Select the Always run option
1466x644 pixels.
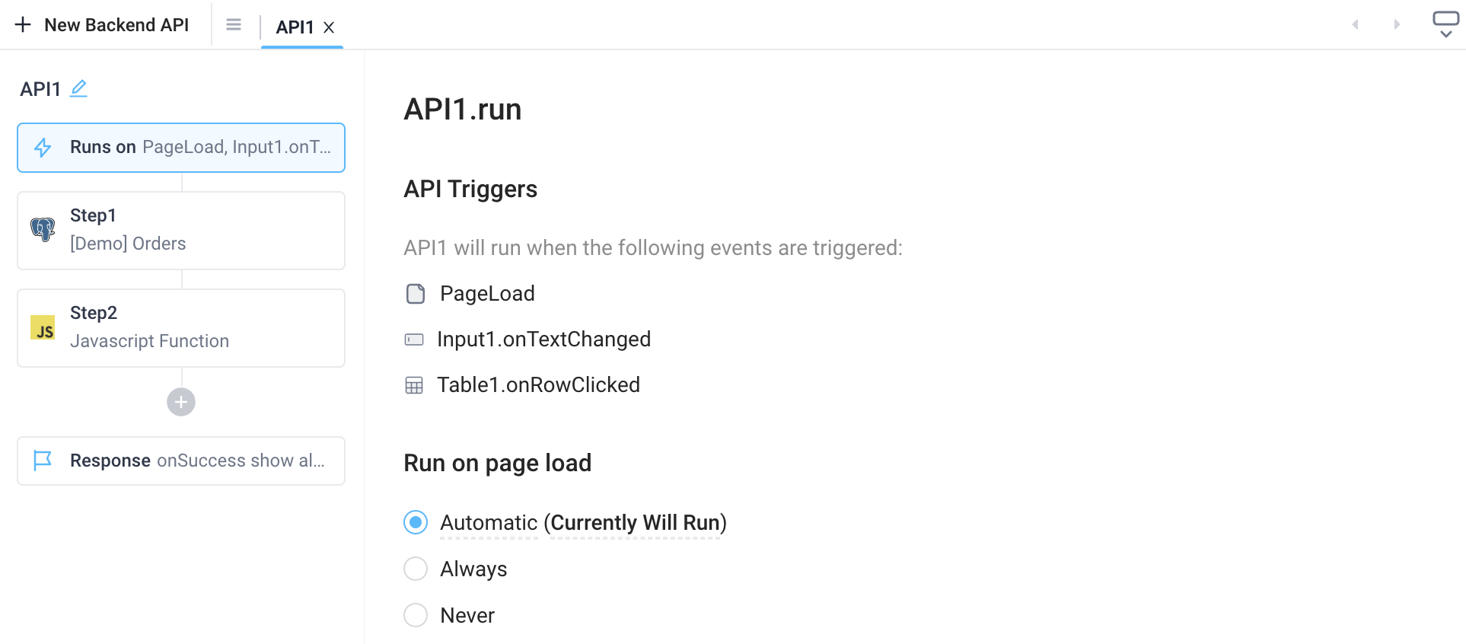click(415, 569)
